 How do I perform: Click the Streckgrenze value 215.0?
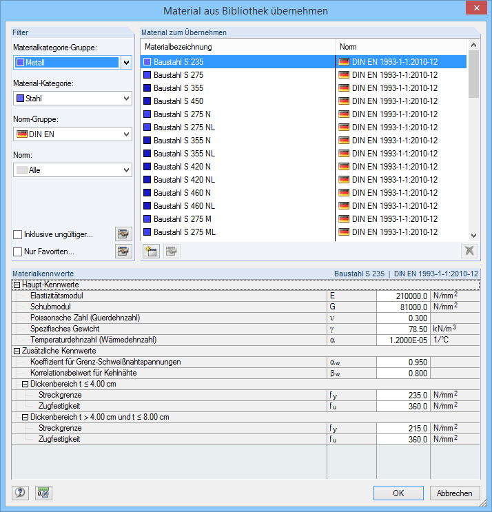[x=403, y=429]
